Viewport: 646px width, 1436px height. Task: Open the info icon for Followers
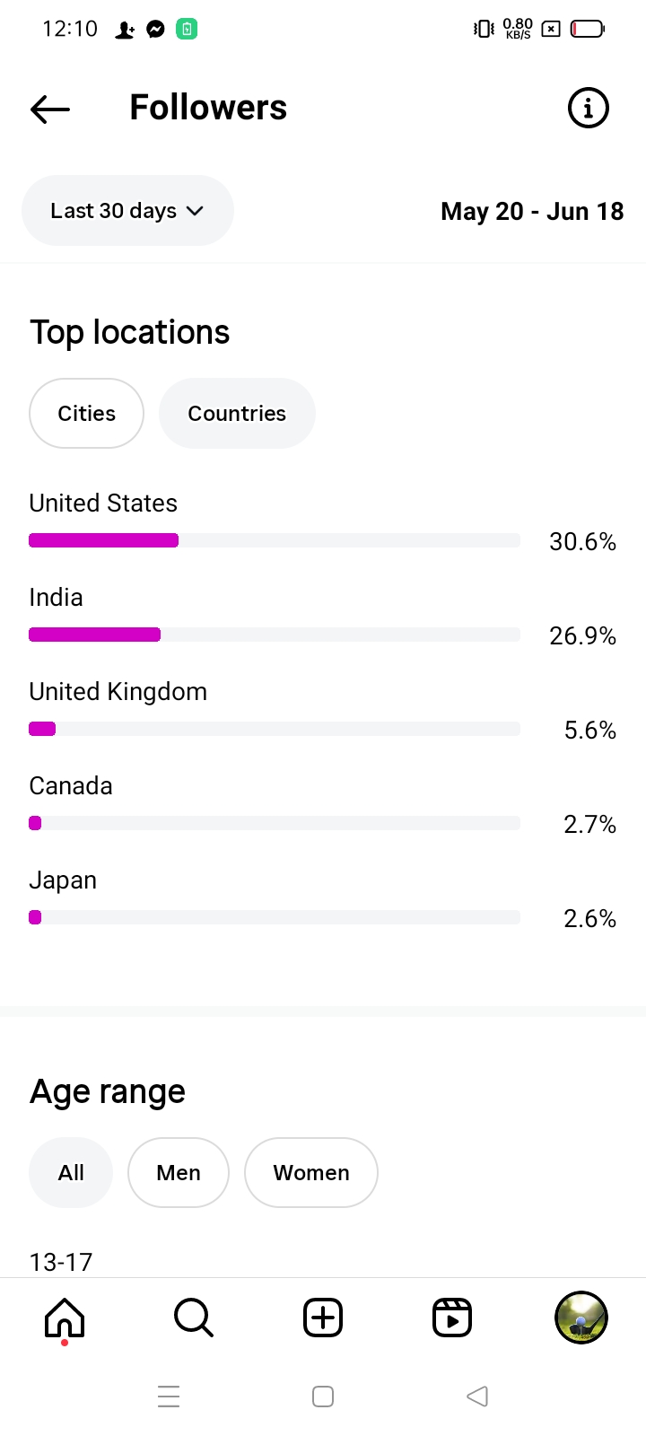[589, 109]
